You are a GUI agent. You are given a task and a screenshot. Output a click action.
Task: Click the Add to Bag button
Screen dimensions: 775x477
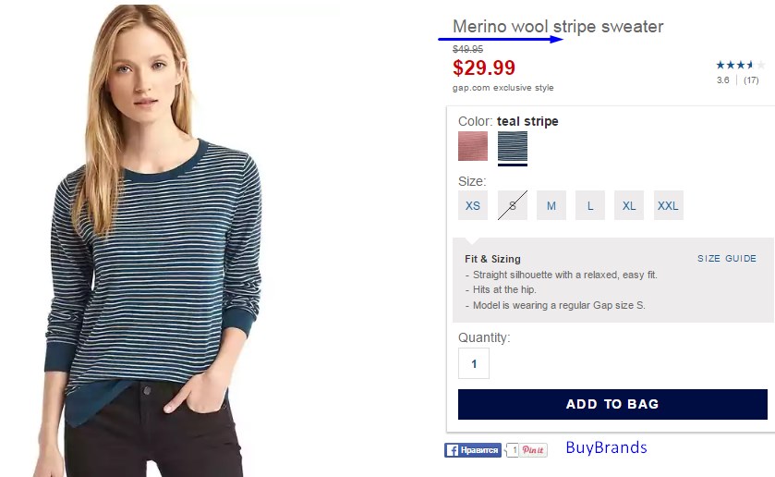[x=612, y=404]
